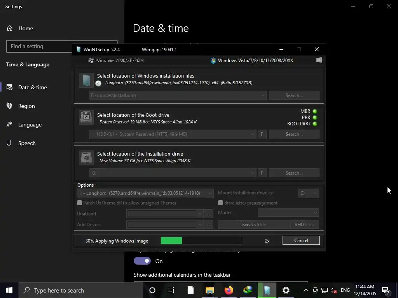398x298 pixels.
Task: Click the F format button for boot drive
Action: [x=262, y=134]
